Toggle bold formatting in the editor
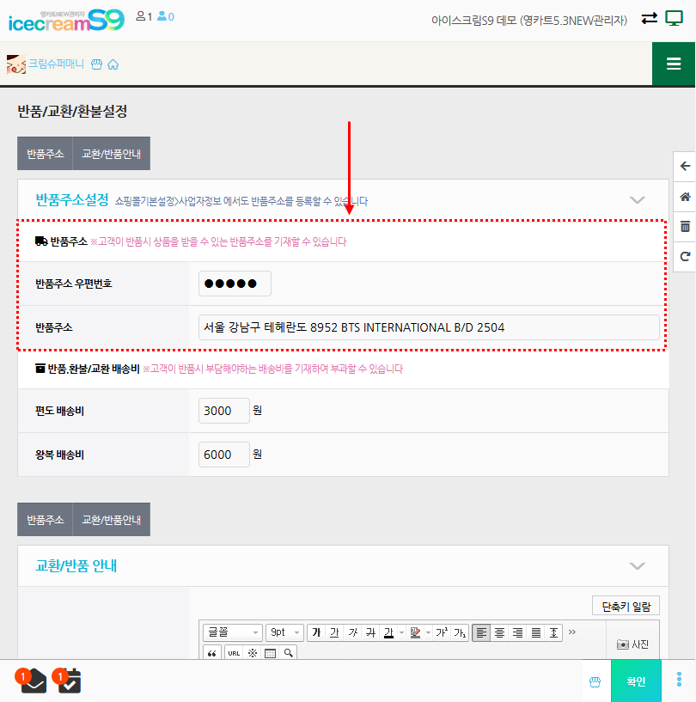 point(316,632)
